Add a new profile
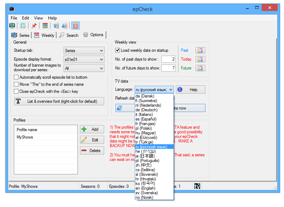 (x=92, y=129)
